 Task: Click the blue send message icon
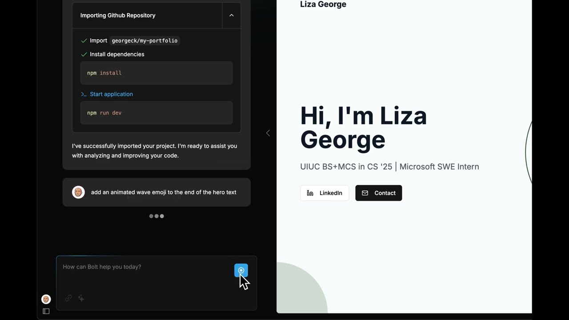pos(241,270)
